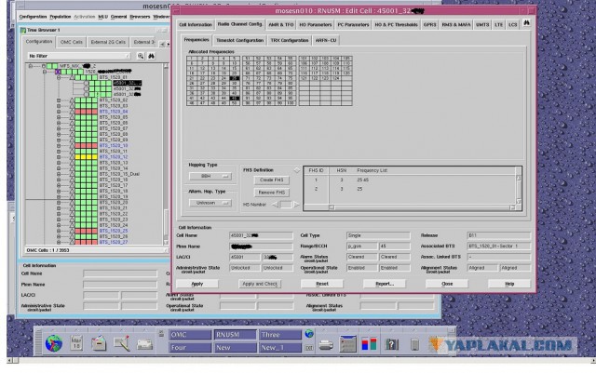The image size is (596, 373).
Task: Click FHS list vertical scrollbar
Action: click(x=519, y=190)
